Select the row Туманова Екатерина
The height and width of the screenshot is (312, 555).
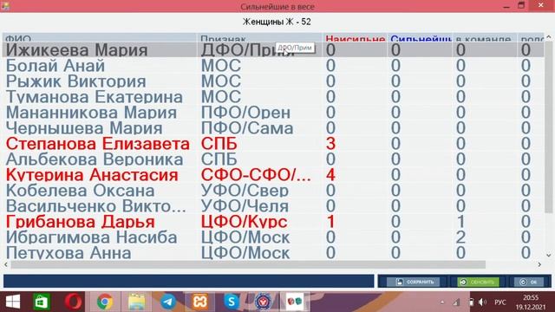pyautogui.click(x=273, y=96)
